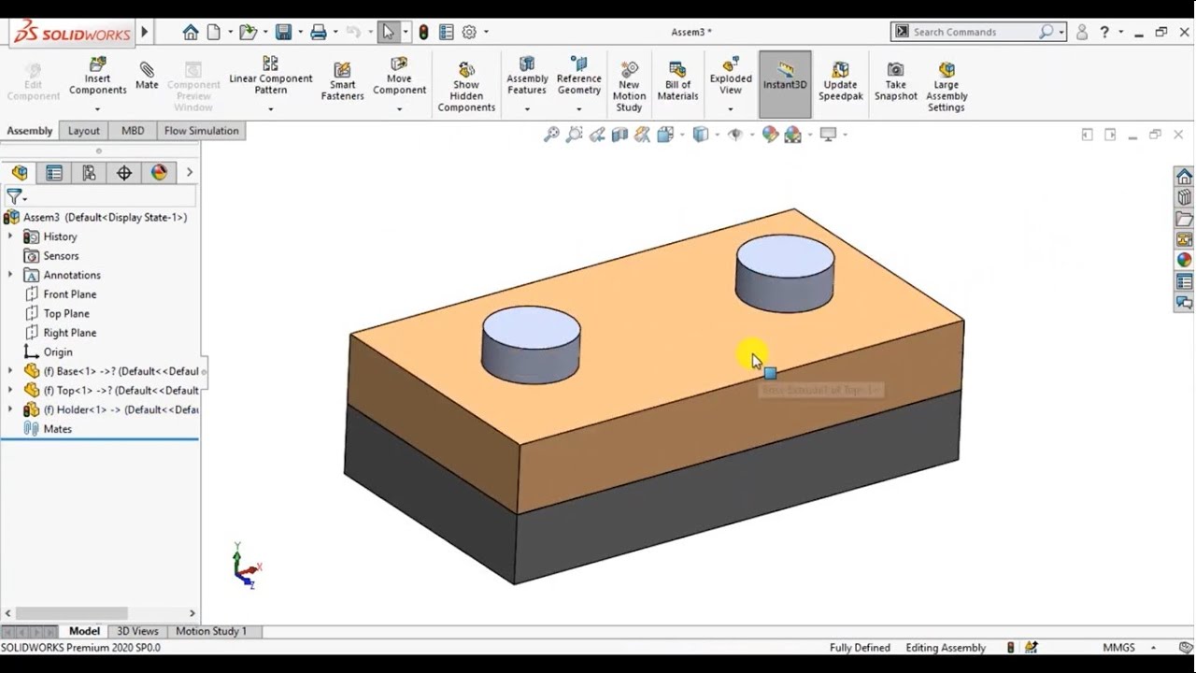Activate the Section View tool
This screenshot has height=673, width=1196.
click(619, 135)
